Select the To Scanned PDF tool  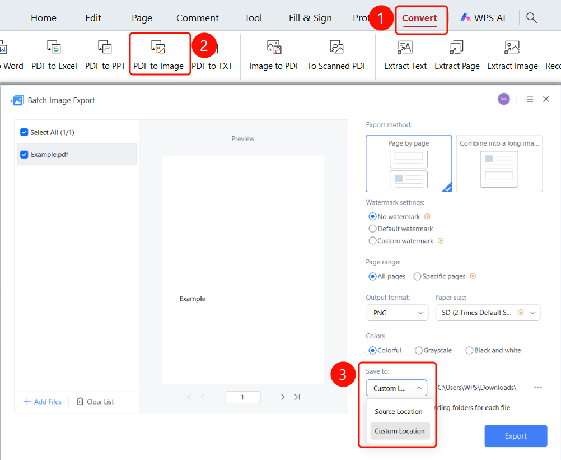(x=336, y=55)
